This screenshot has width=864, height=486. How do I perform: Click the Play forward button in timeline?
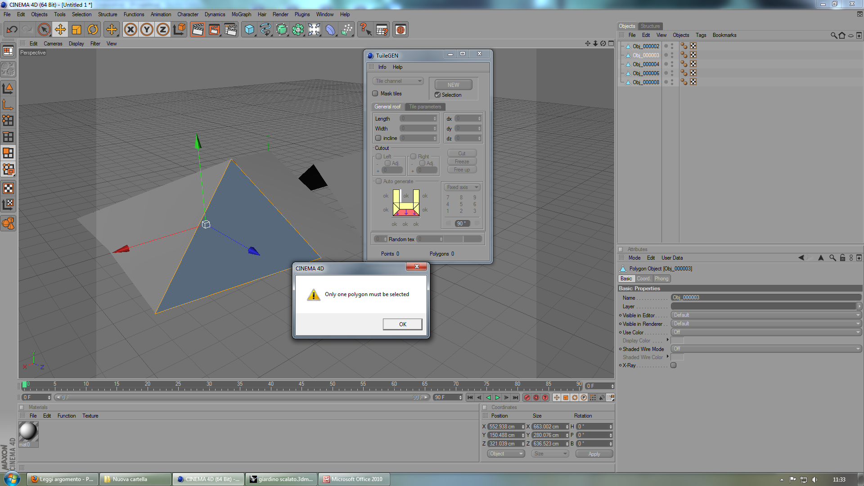(x=497, y=397)
